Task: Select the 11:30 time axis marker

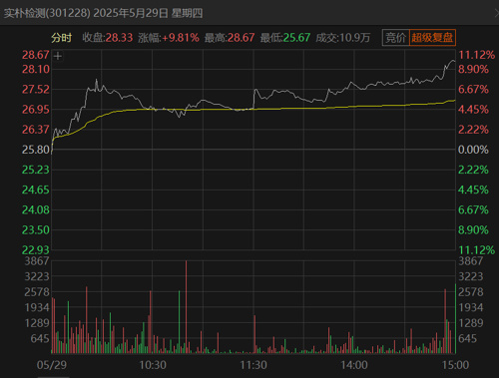Action: click(253, 365)
